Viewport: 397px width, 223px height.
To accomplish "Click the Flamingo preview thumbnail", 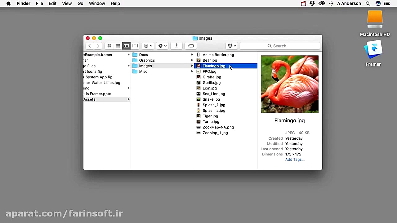I will click(x=289, y=84).
